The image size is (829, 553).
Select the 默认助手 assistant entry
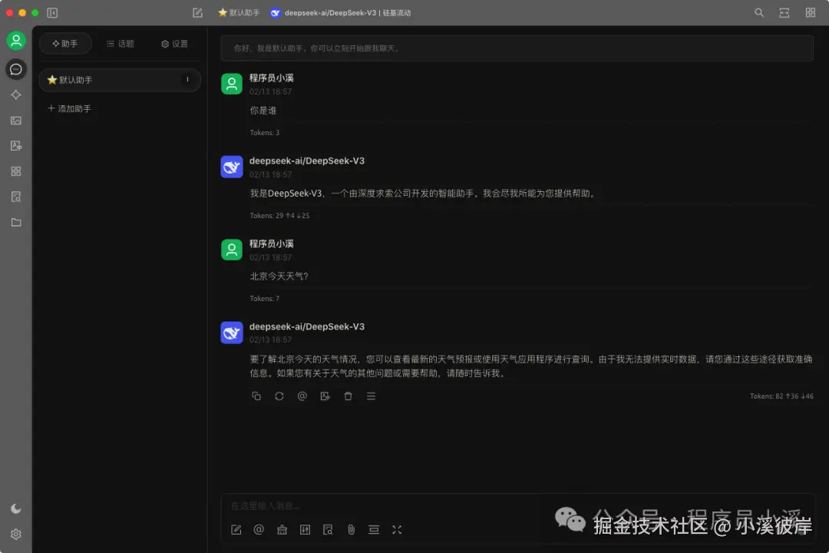pos(119,80)
